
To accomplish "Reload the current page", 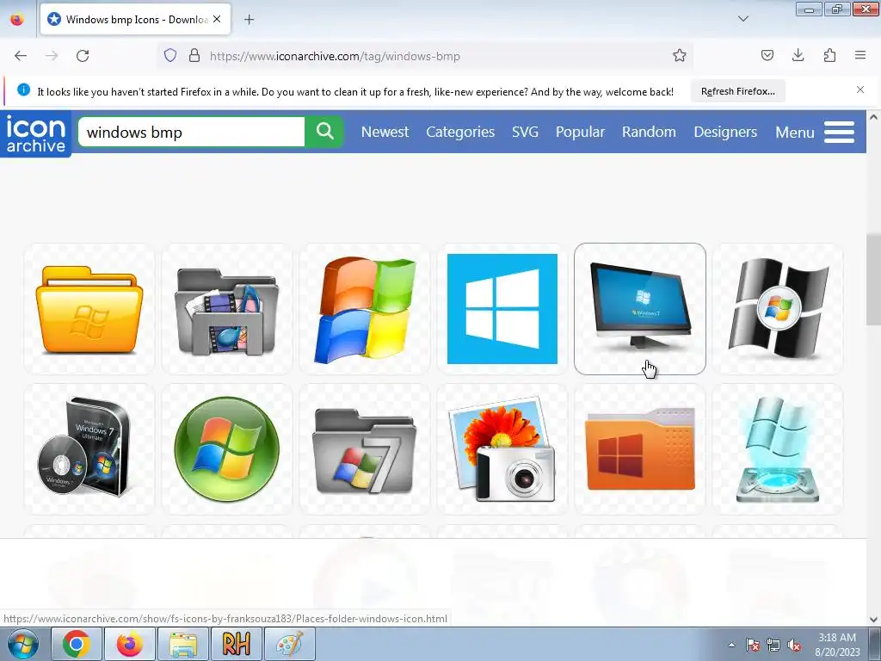I will click(x=83, y=56).
